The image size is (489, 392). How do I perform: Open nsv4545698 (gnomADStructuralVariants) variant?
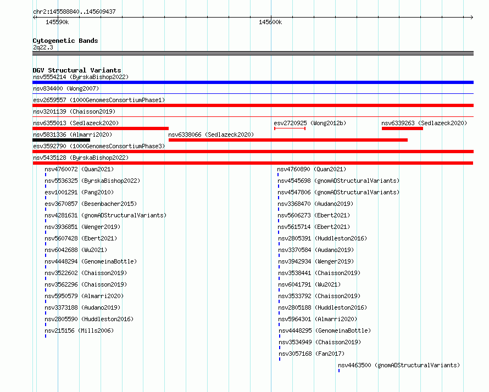pos(338,181)
